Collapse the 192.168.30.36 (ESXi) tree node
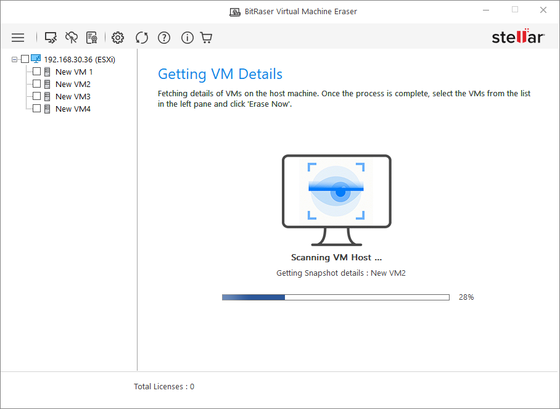 pos(14,59)
